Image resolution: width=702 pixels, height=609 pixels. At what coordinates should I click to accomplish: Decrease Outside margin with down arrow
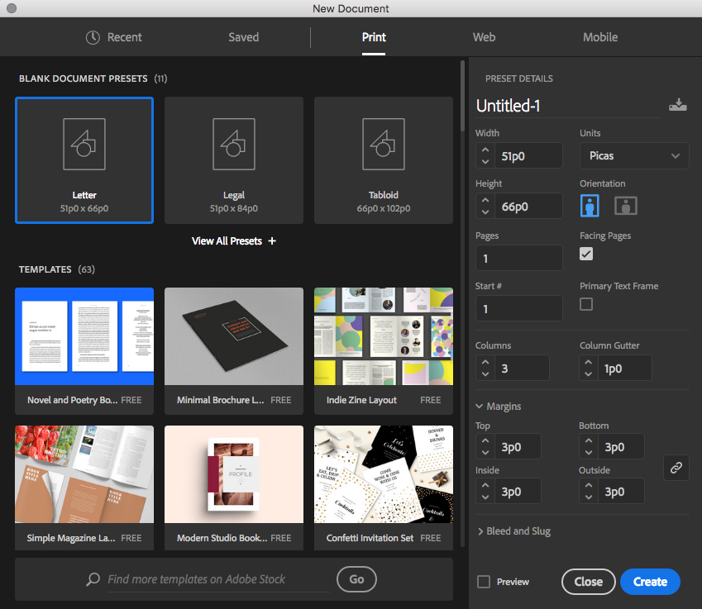tap(588, 497)
